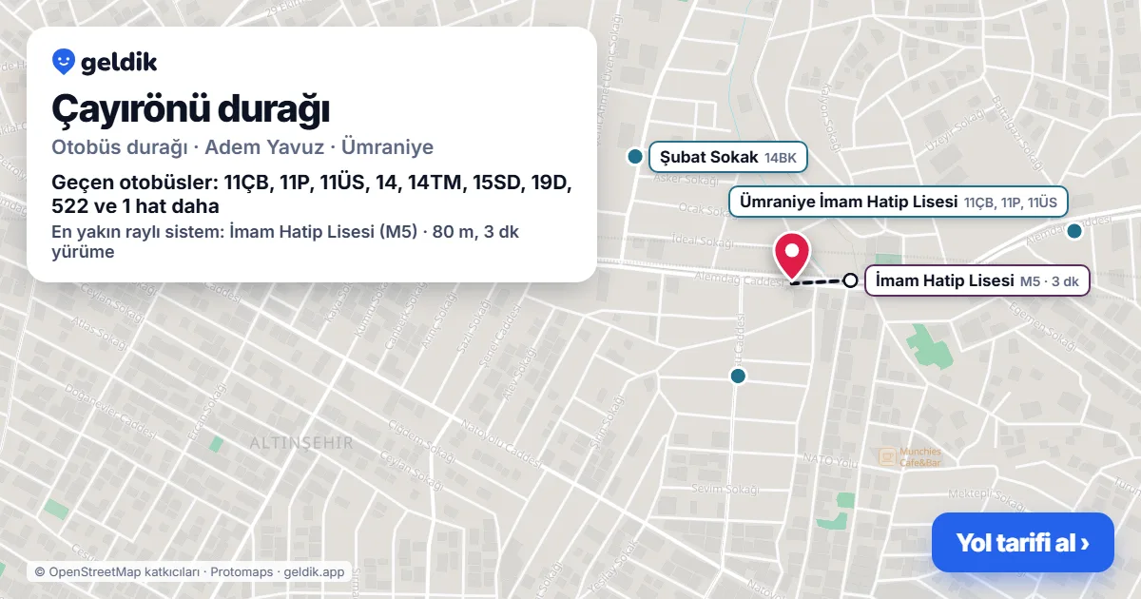Viewport: 1141px width, 599px height.
Task: Click the geldik smiley pin logo
Action: tap(64, 62)
